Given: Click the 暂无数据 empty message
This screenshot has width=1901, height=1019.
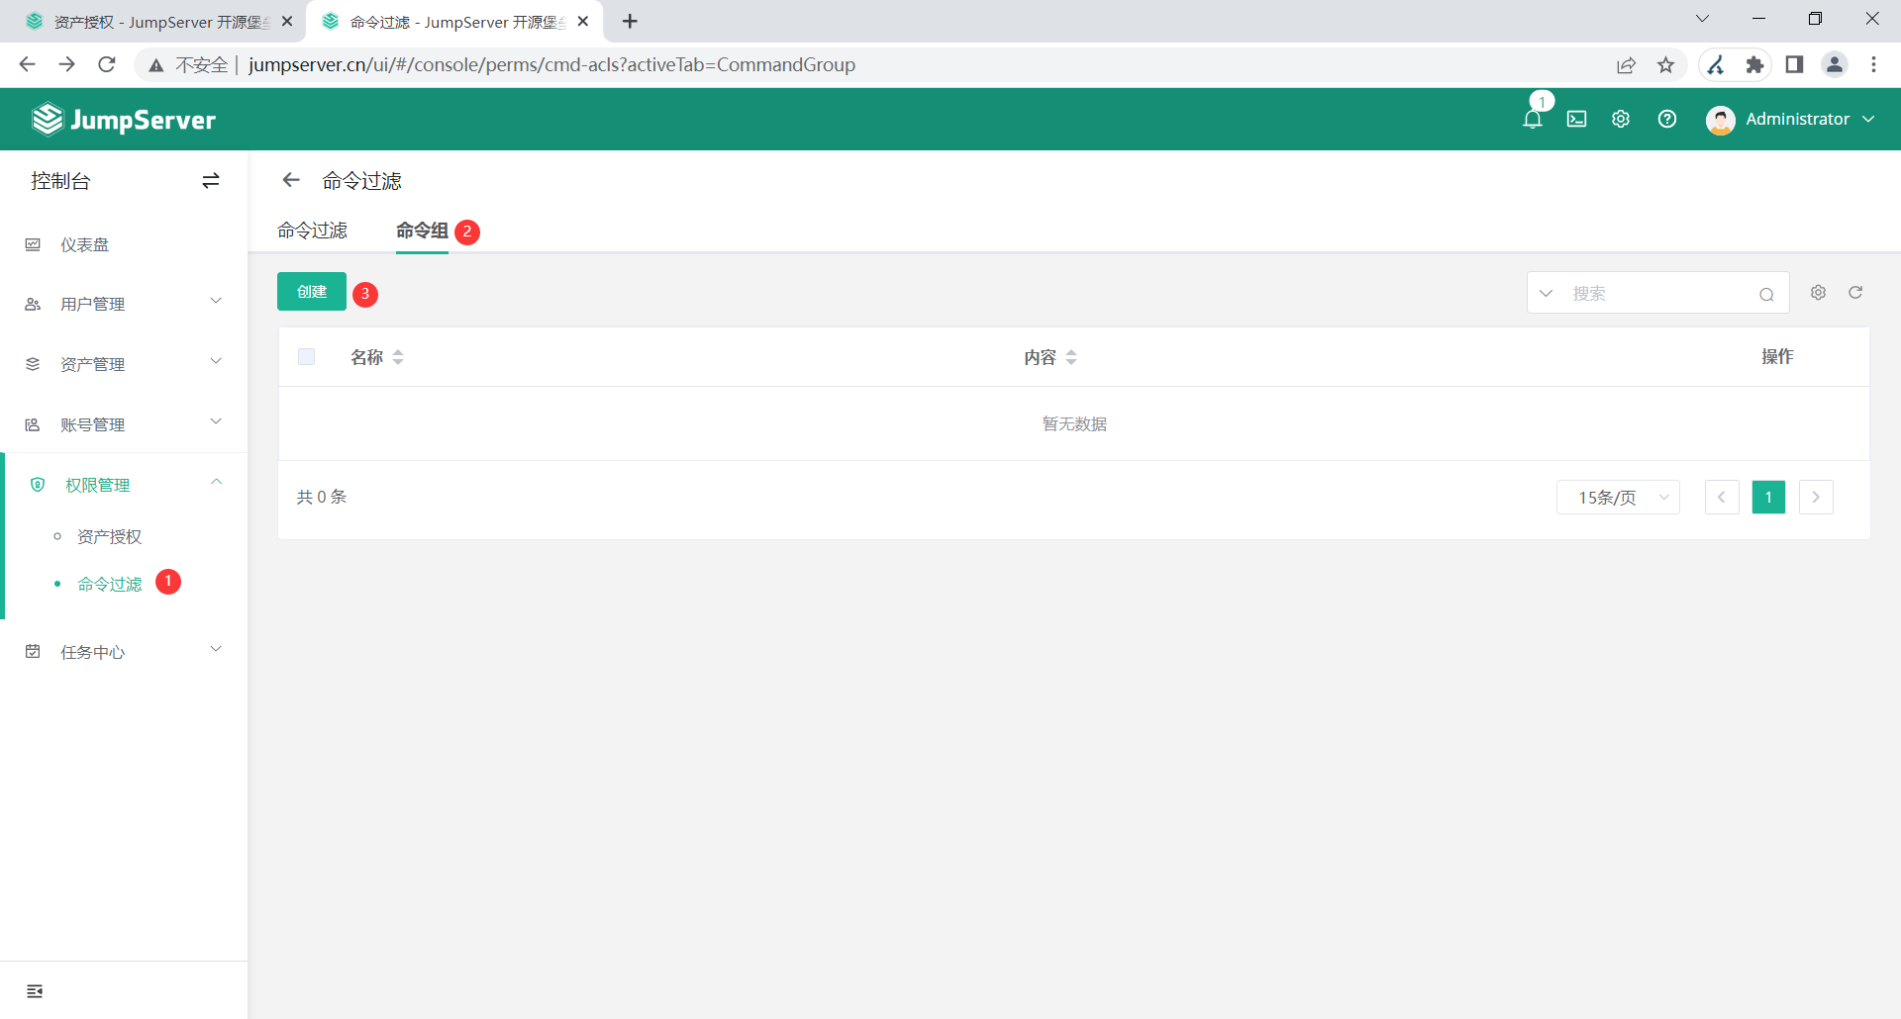Looking at the screenshot, I should click(x=1074, y=424).
